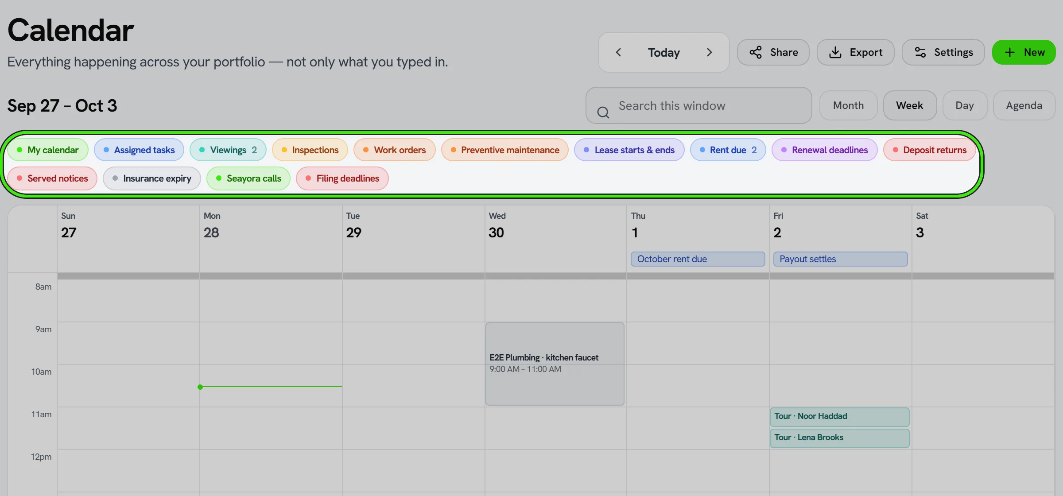Open calendar Settings
The height and width of the screenshot is (496, 1063).
943,52
